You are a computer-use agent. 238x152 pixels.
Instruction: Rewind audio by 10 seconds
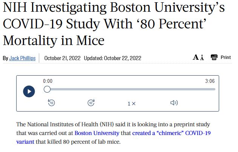tap(52, 102)
